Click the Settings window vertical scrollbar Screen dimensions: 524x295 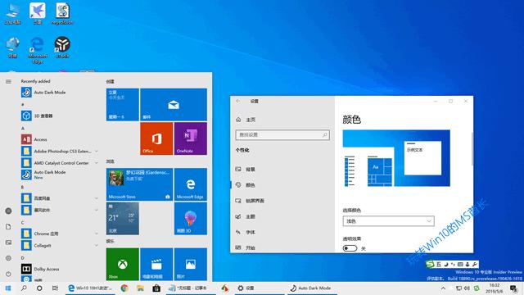point(472,149)
